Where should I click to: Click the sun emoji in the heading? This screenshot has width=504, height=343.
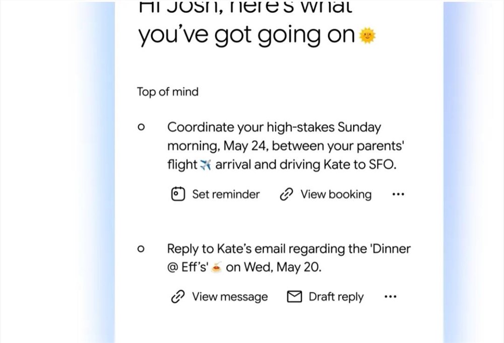tap(367, 36)
